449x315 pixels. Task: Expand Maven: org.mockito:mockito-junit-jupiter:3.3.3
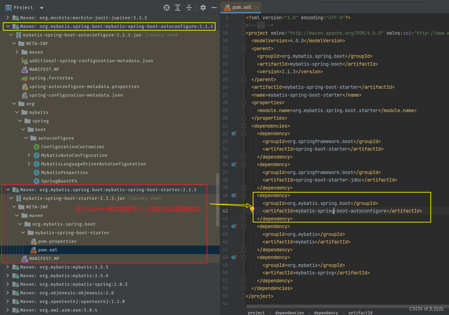pos(8,18)
